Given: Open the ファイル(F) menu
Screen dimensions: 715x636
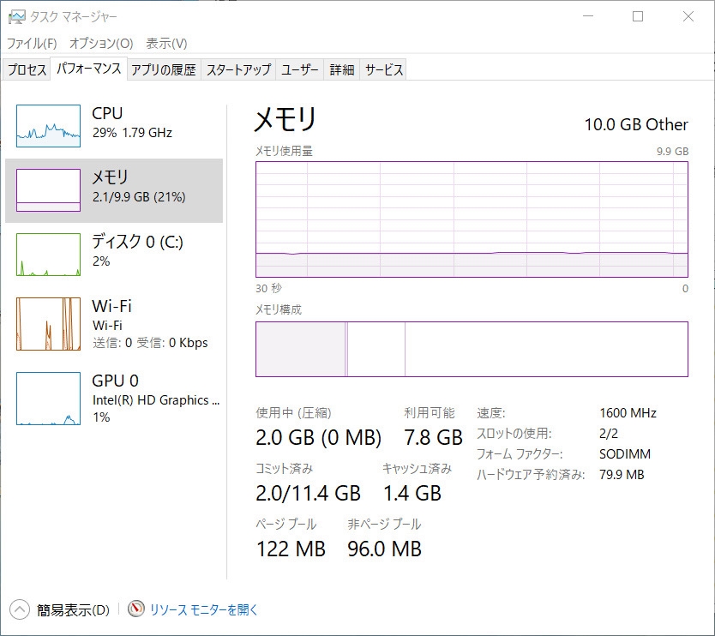Looking at the screenshot, I should click(32, 44).
